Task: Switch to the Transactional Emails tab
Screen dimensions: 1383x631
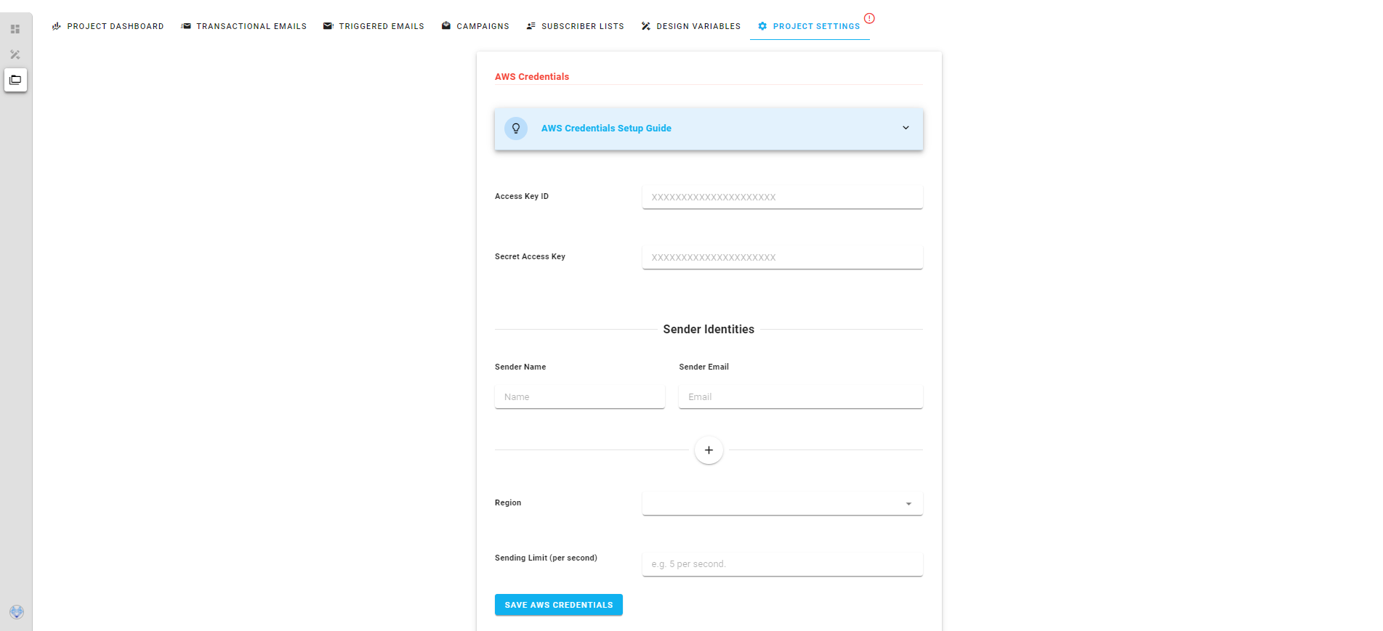Action: tap(243, 26)
